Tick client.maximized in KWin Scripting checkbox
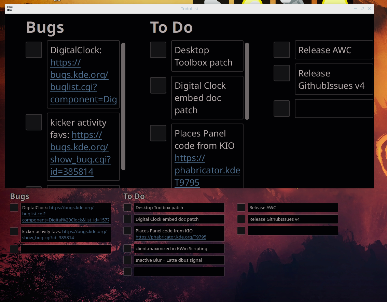 coord(127,248)
